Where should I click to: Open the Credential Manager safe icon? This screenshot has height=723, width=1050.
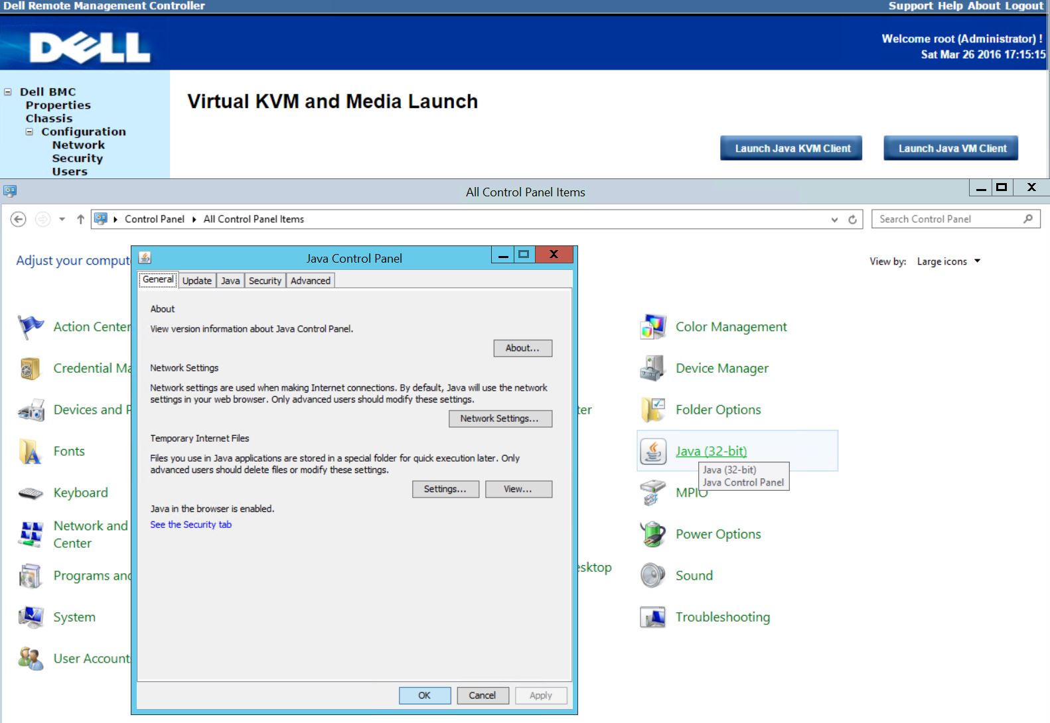coord(31,369)
